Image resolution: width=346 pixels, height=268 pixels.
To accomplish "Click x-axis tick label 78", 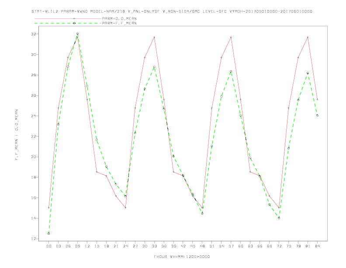I will click(298, 246).
